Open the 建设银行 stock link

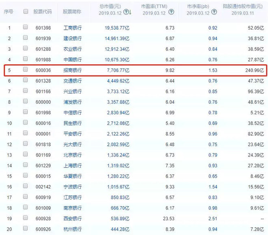73,38
